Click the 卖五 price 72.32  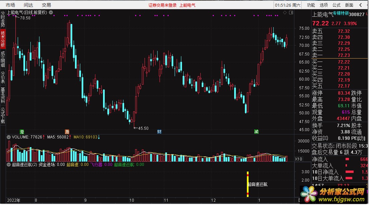pyautogui.click(x=344, y=31)
